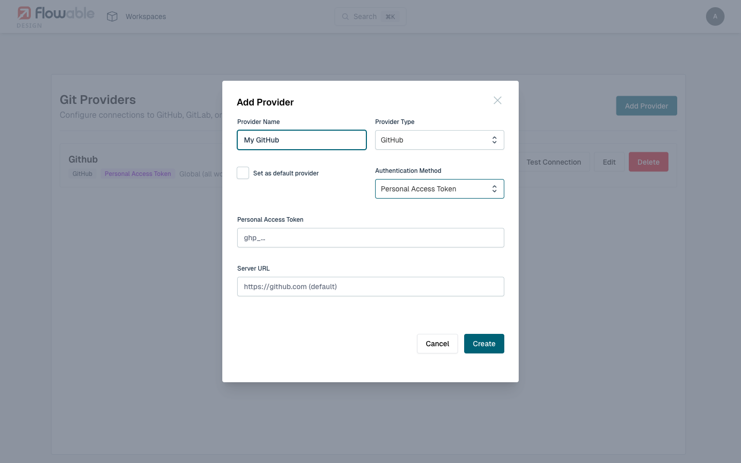Click the Add Provider dialog title

pos(265,102)
